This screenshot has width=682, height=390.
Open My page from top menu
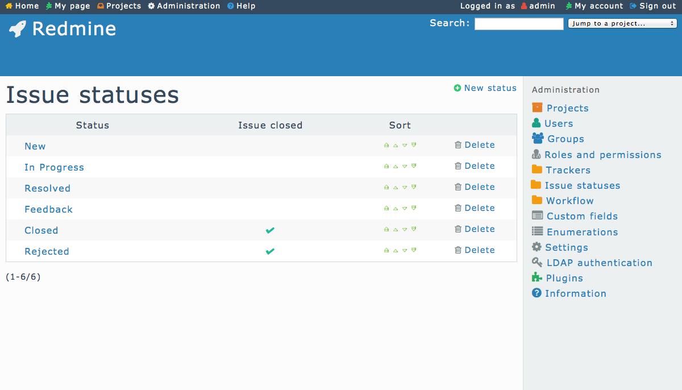[68, 6]
